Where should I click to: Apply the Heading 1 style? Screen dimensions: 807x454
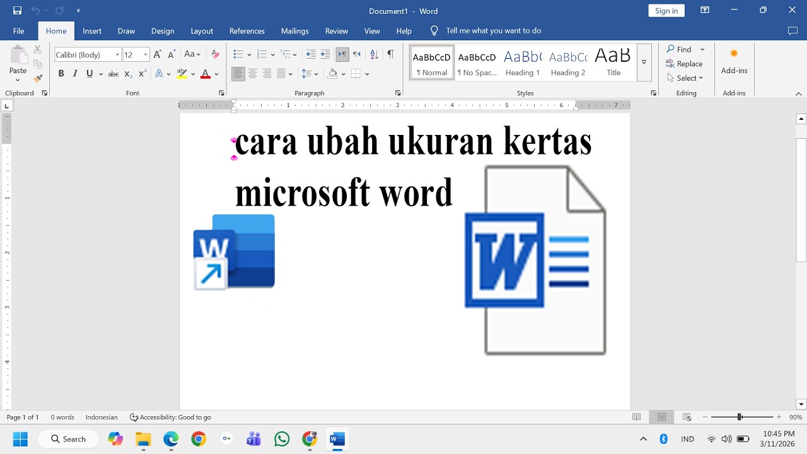[523, 63]
